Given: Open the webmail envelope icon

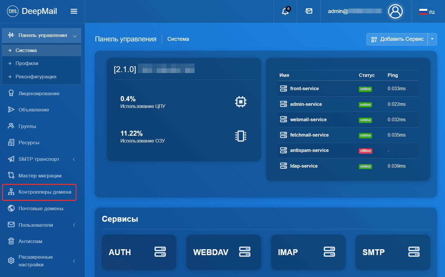Looking at the screenshot, I should (309, 11).
